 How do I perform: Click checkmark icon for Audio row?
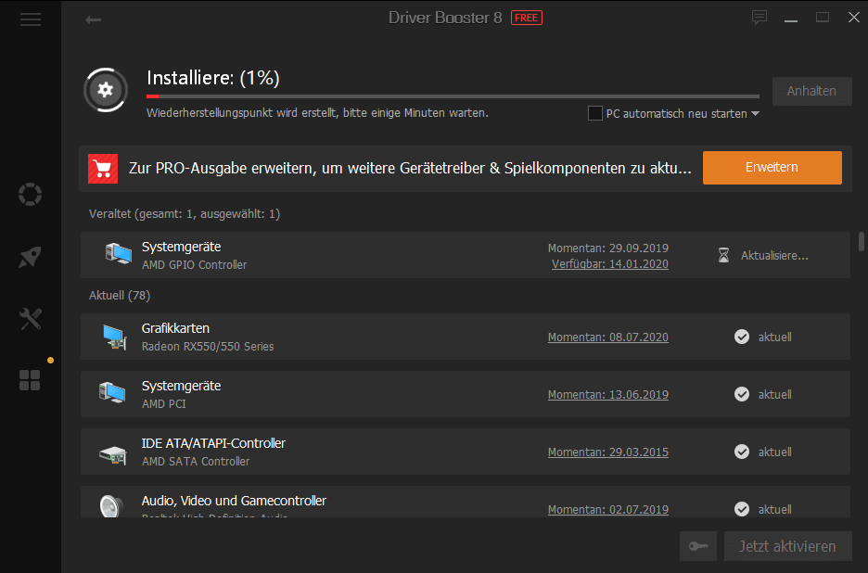tap(742, 509)
